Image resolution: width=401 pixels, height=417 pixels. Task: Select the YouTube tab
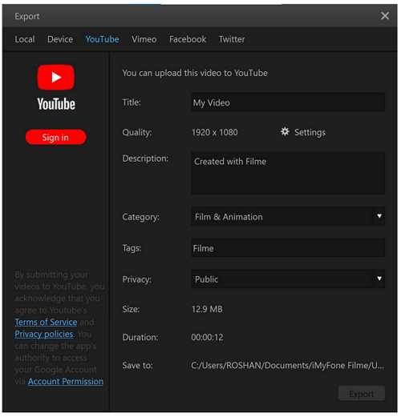(x=102, y=39)
